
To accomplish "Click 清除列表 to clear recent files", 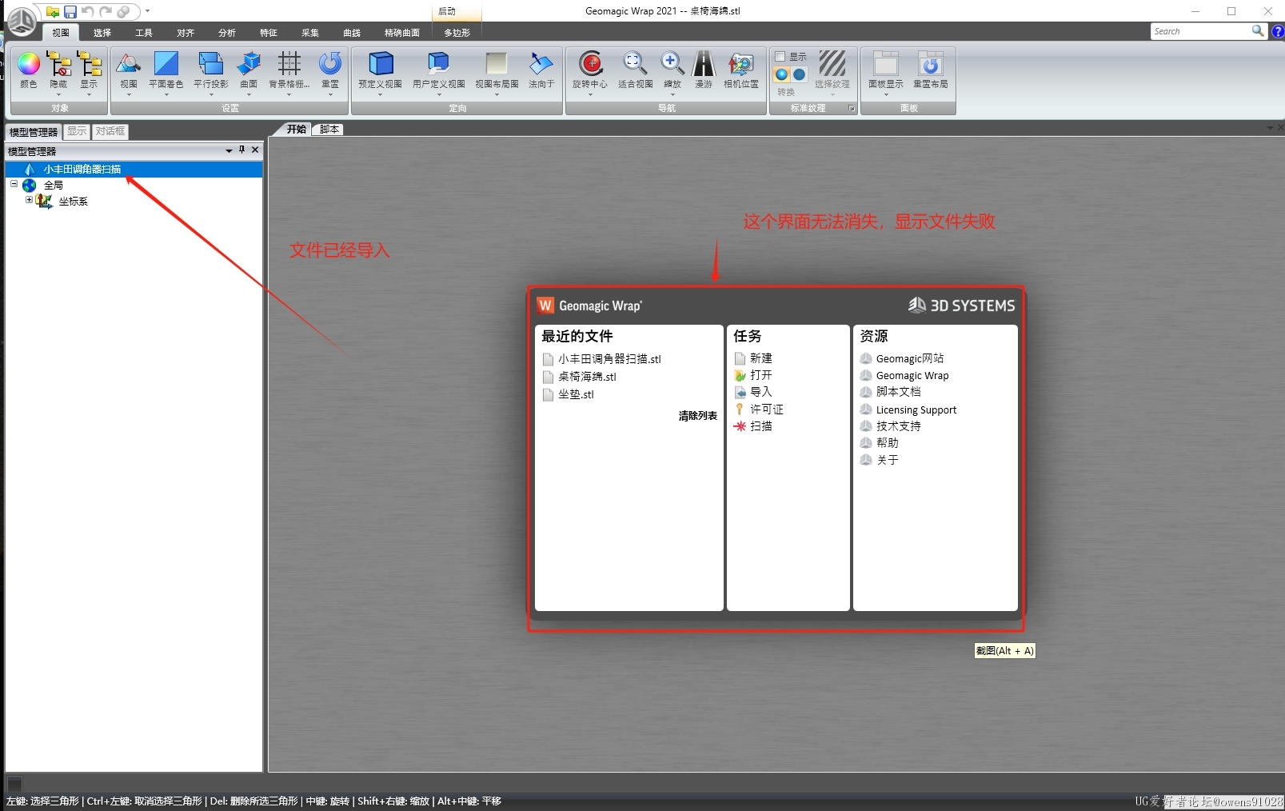I will tap(697, 416).
